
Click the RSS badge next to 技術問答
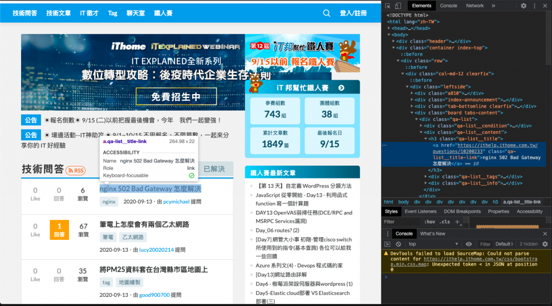75,170
